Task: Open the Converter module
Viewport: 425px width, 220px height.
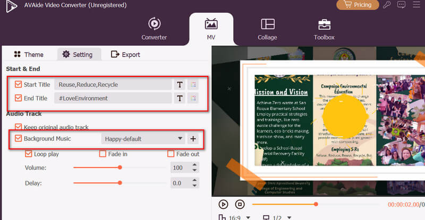Action: coord(154,29)
